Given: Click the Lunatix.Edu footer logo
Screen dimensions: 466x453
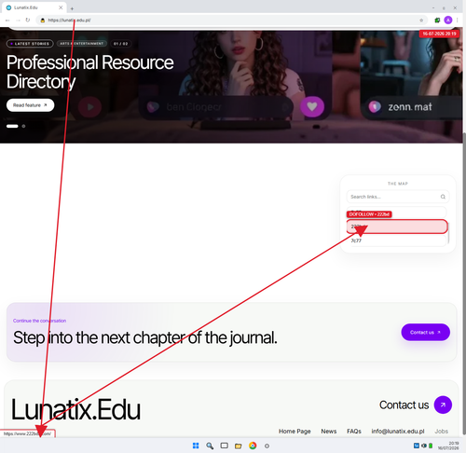Looking at the screenshot, I should 75,409.
